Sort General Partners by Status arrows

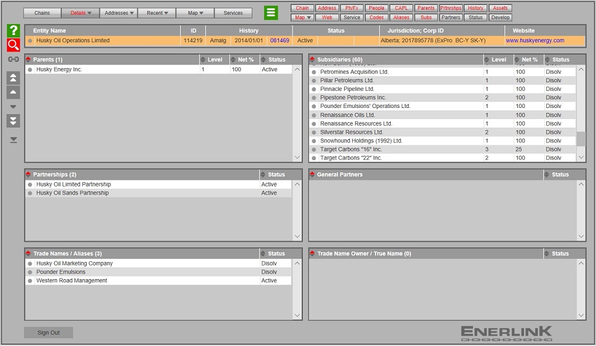pyautogui.click(x=547, y=174)
